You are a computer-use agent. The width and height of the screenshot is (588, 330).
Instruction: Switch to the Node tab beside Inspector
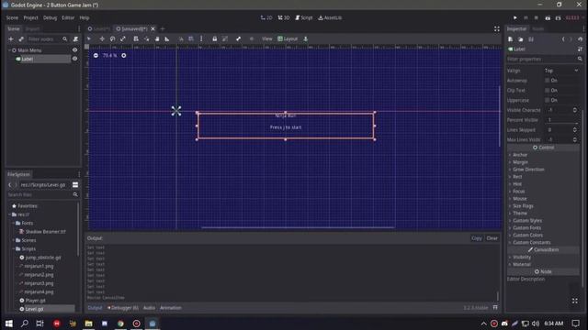pos(537,28)
